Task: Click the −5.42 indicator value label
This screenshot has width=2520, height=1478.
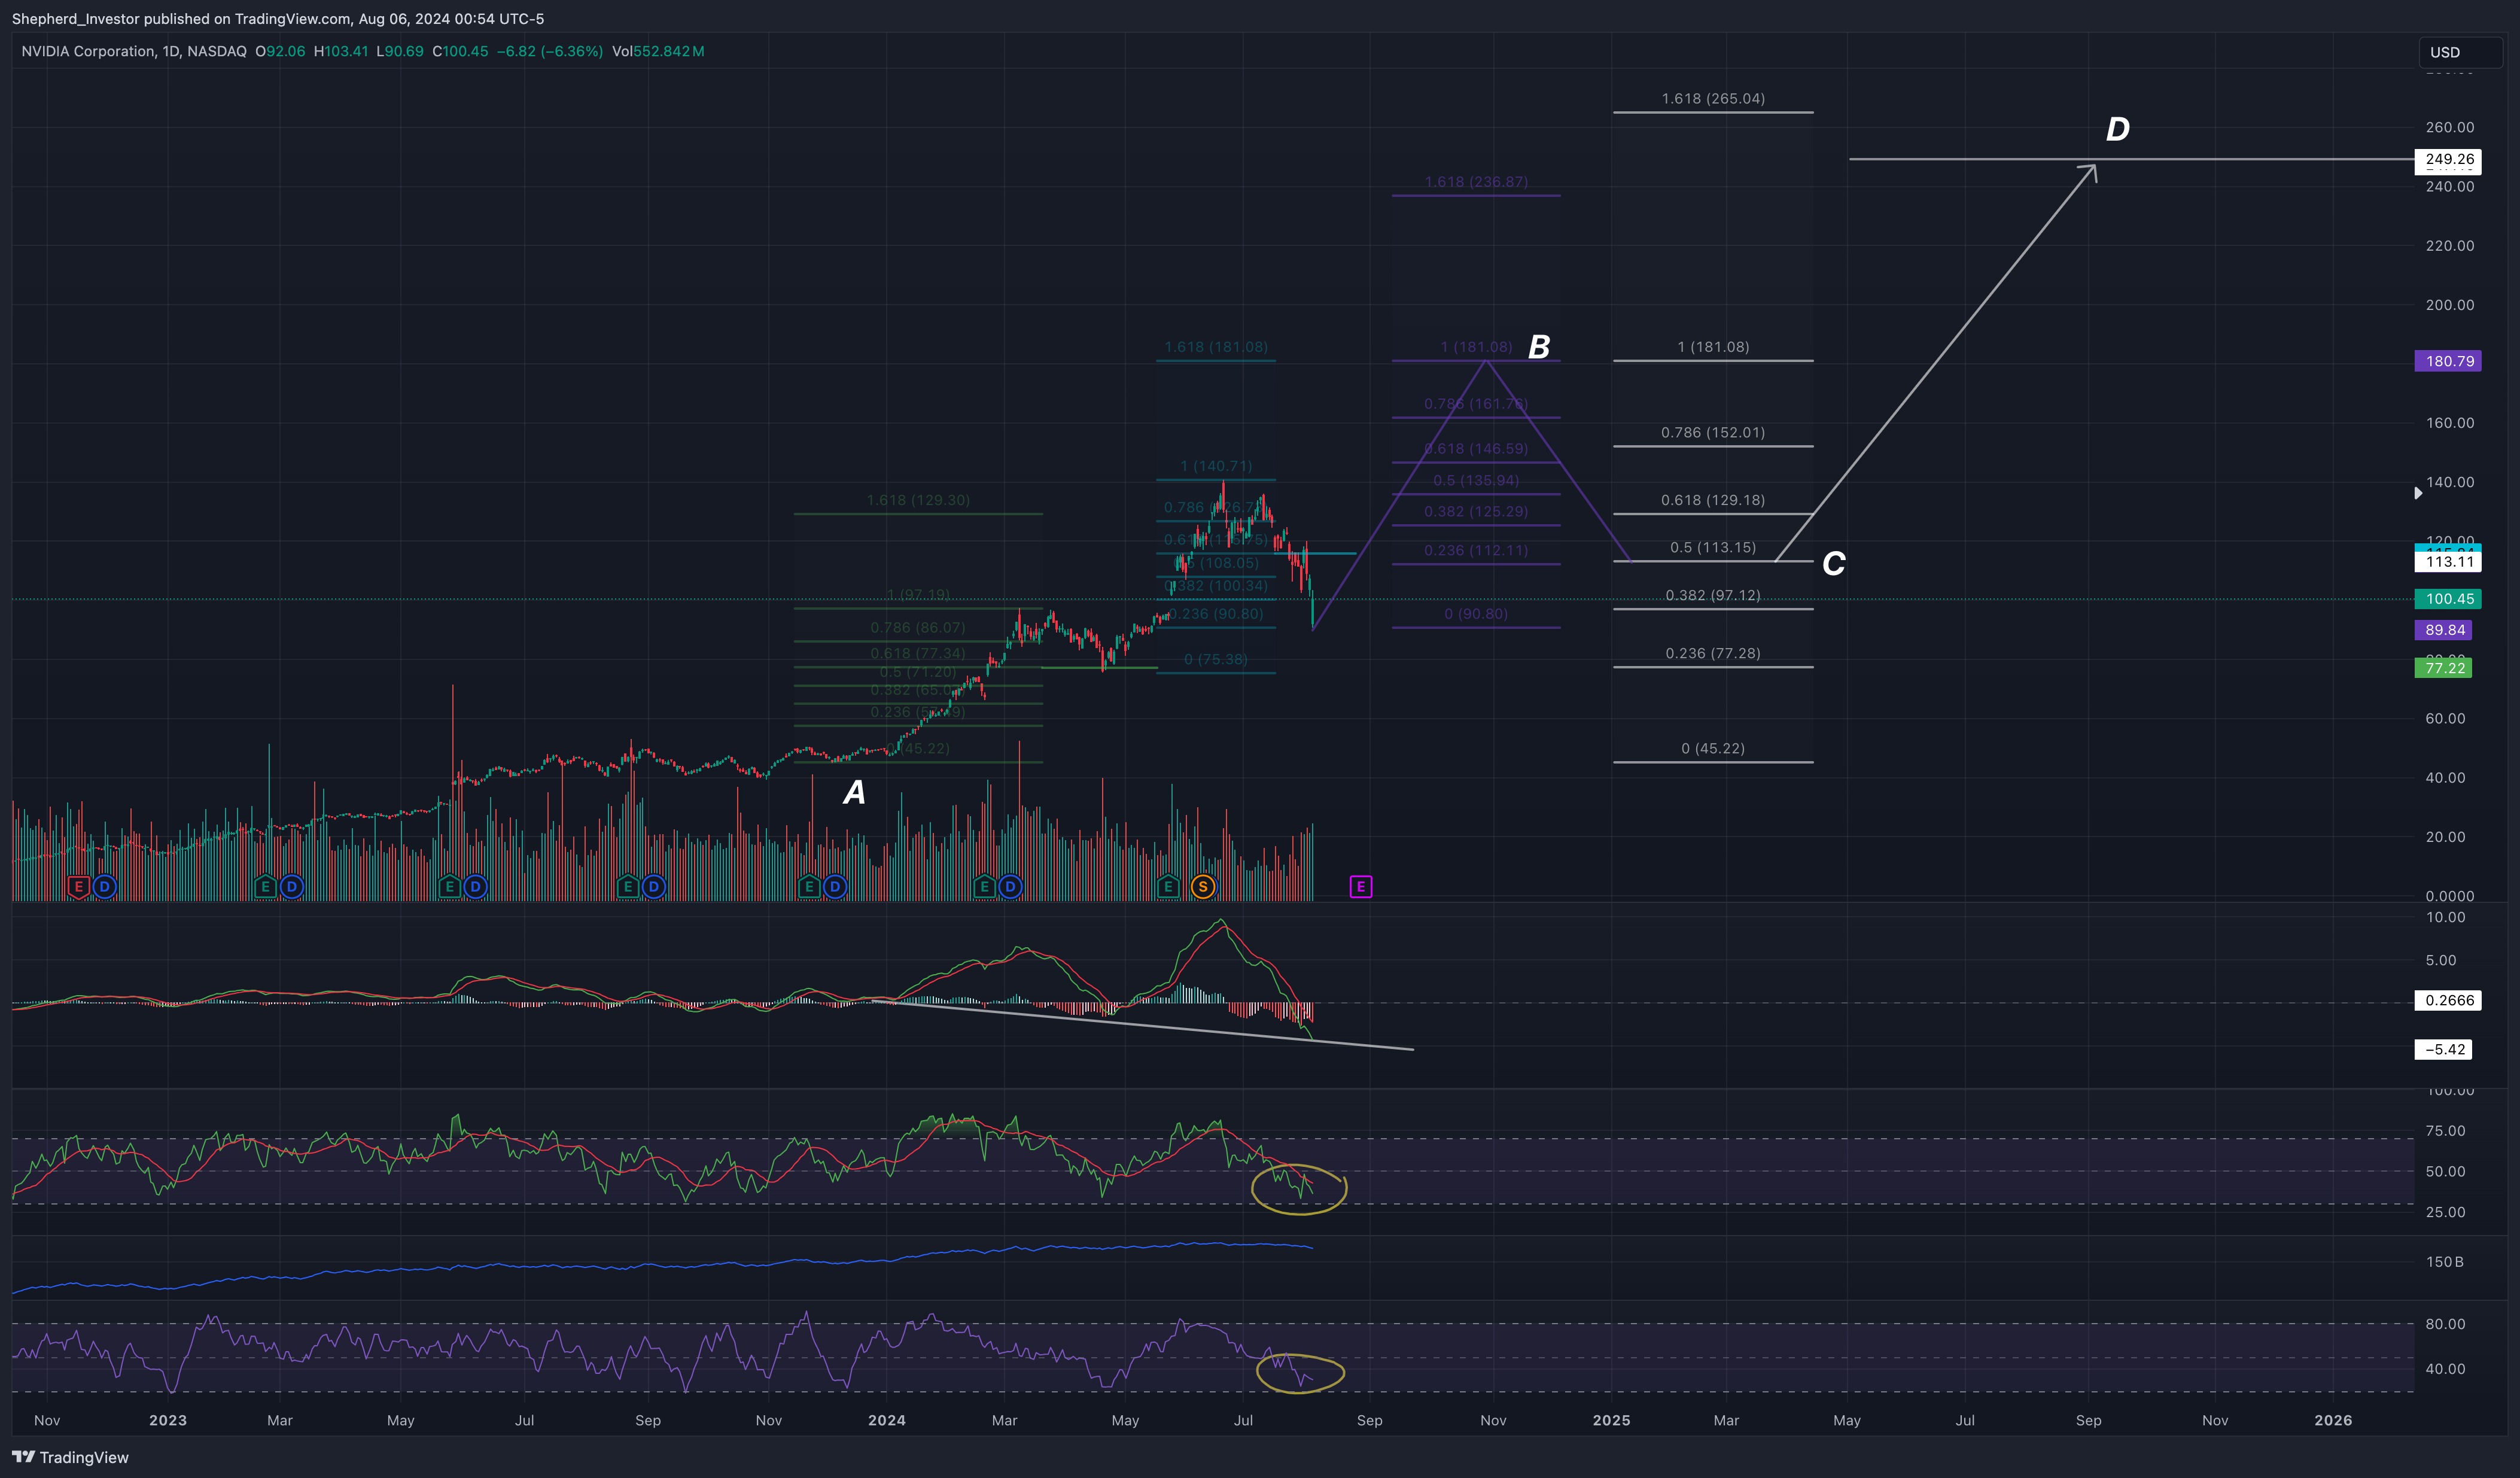Action: [2444, 1049]
